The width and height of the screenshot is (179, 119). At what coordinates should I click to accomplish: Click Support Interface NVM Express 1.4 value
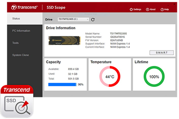120,44
